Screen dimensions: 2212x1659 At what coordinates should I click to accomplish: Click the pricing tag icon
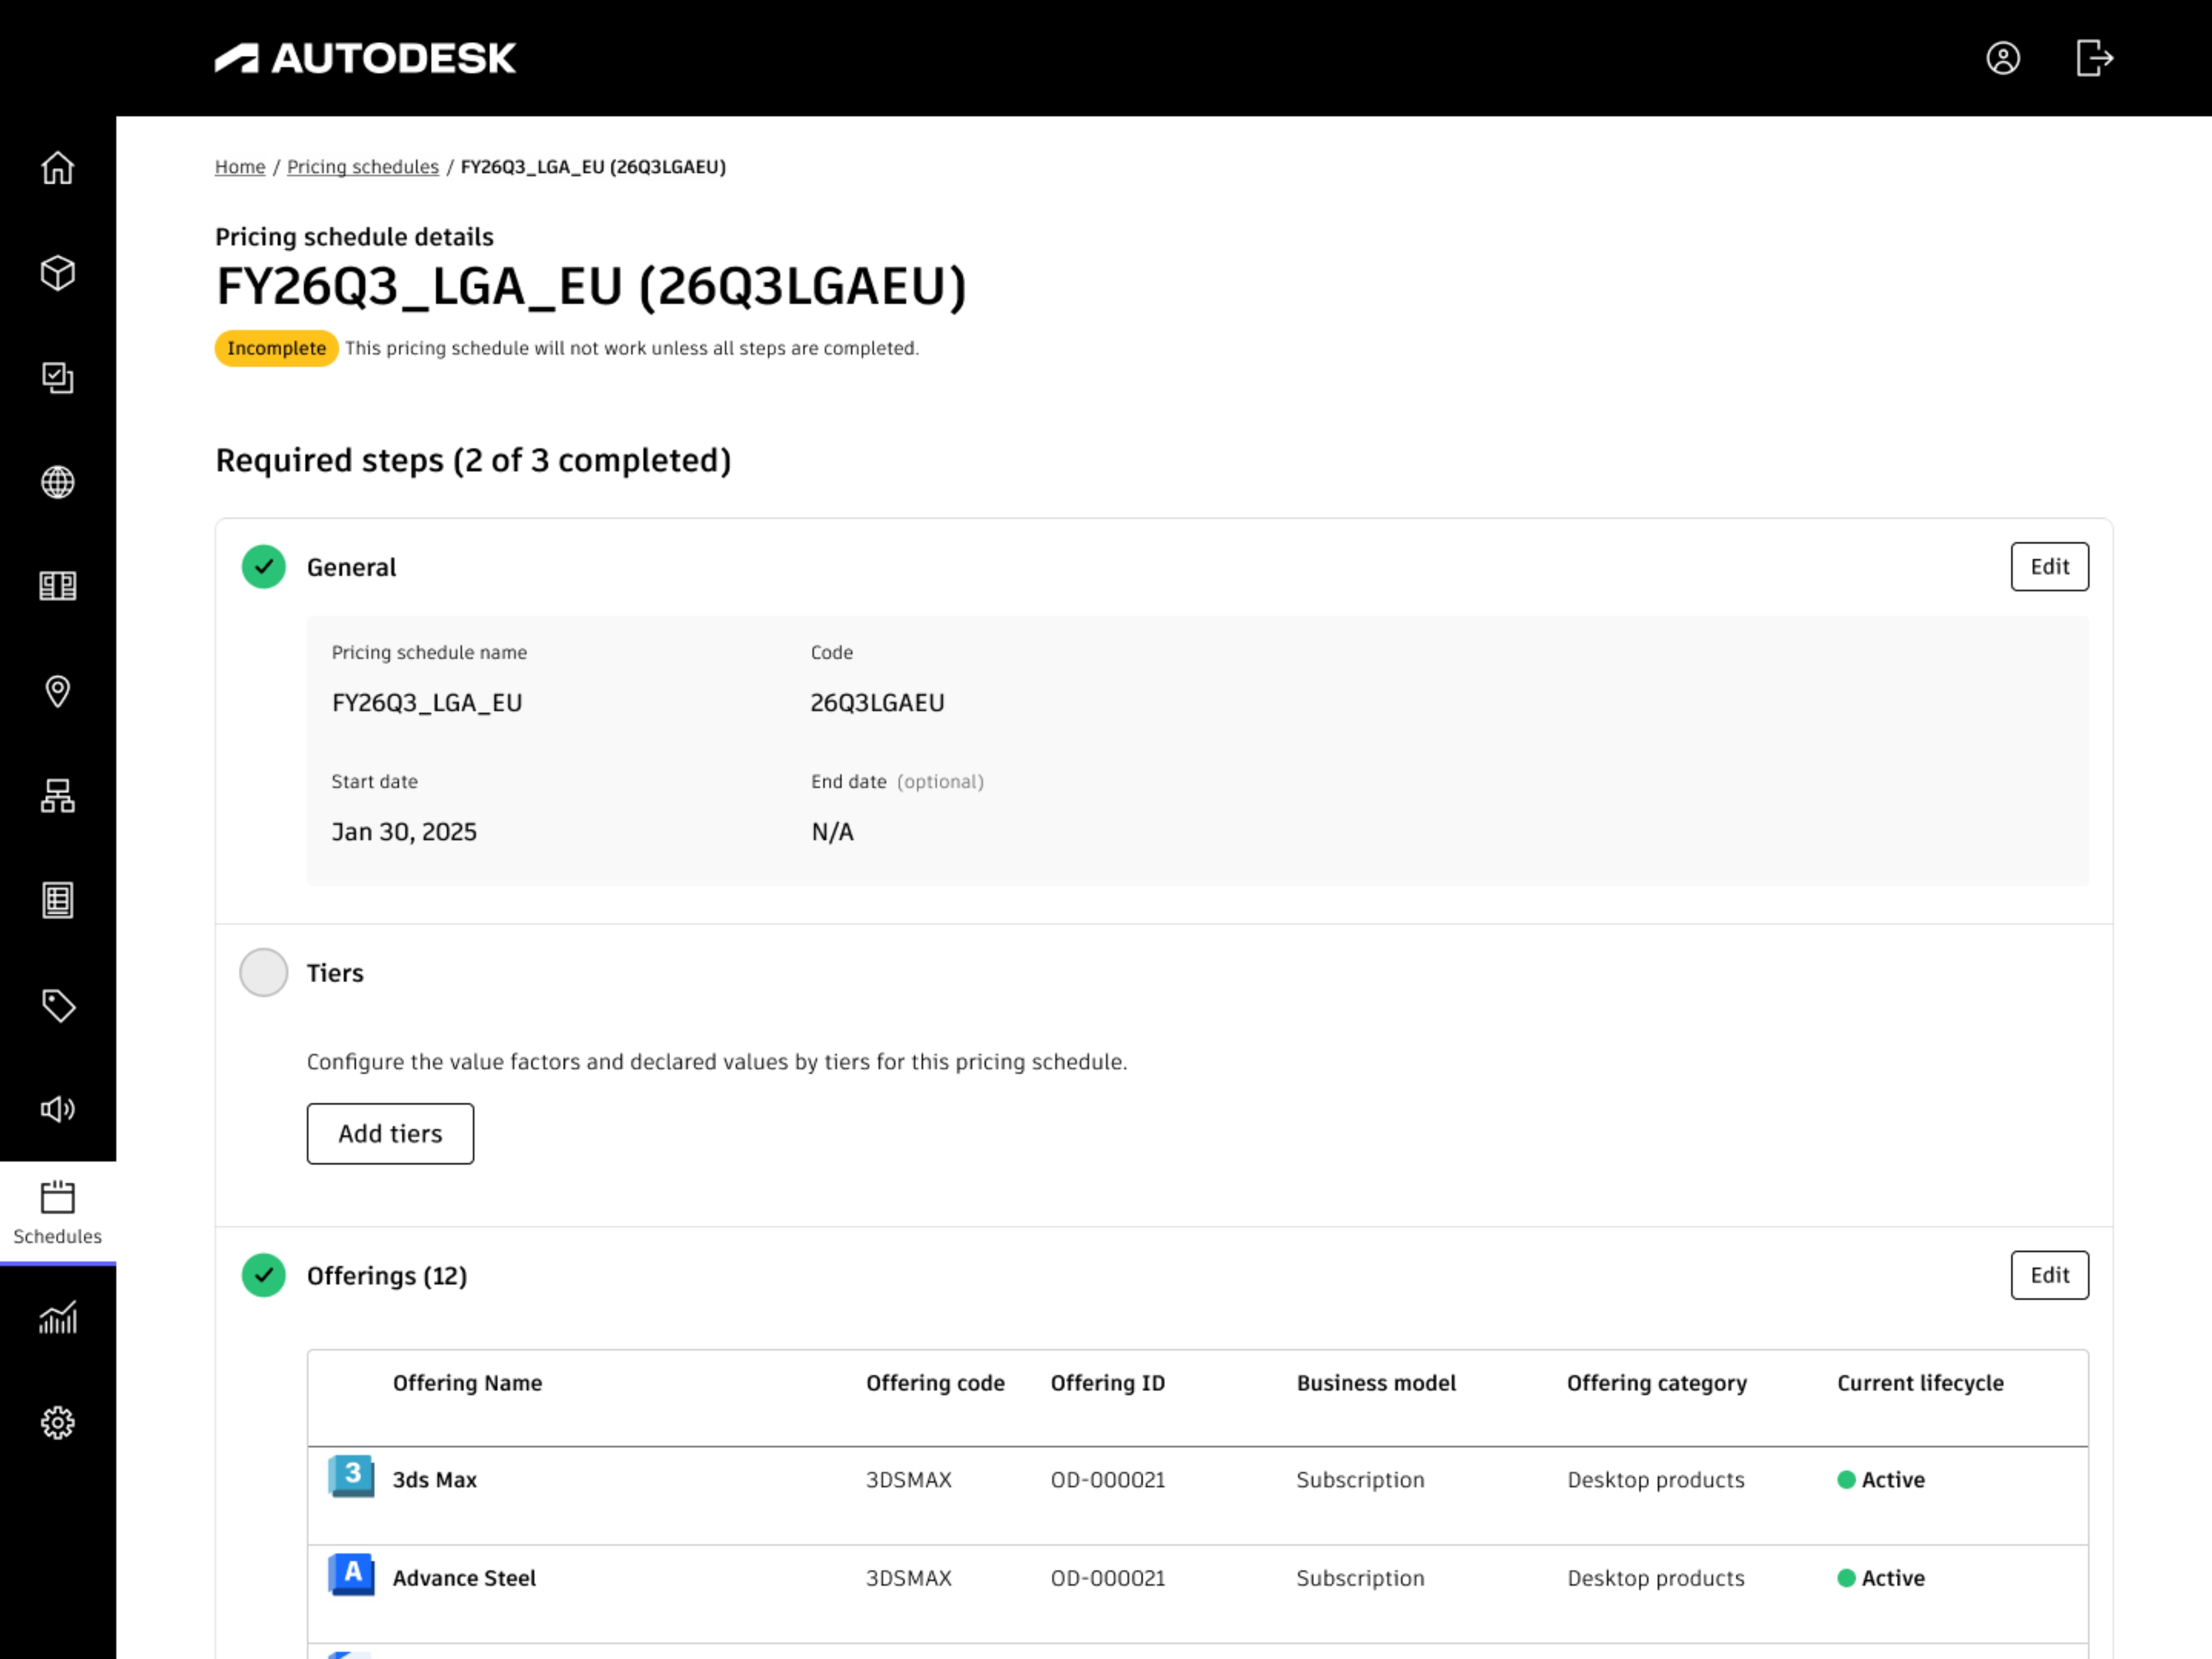coord(58,1005)
